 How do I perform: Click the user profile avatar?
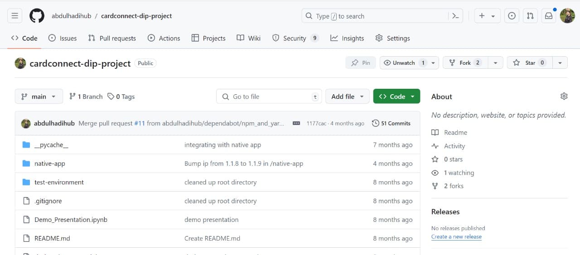point(567,16)
